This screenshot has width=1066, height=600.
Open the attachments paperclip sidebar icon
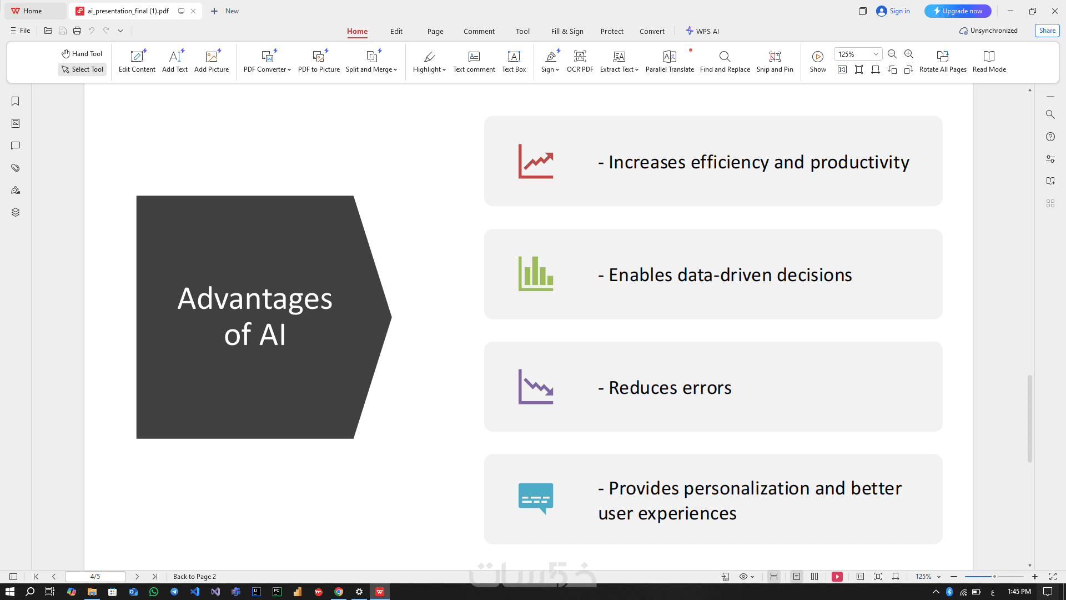pos(16,168)
